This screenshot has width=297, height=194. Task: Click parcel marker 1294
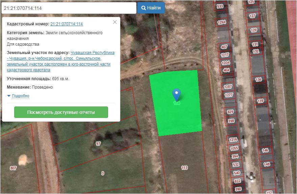[221, 22]
